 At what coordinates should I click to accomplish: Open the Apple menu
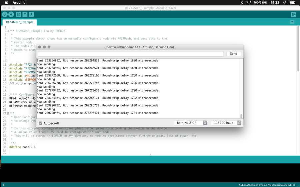(x=6, y=2)
